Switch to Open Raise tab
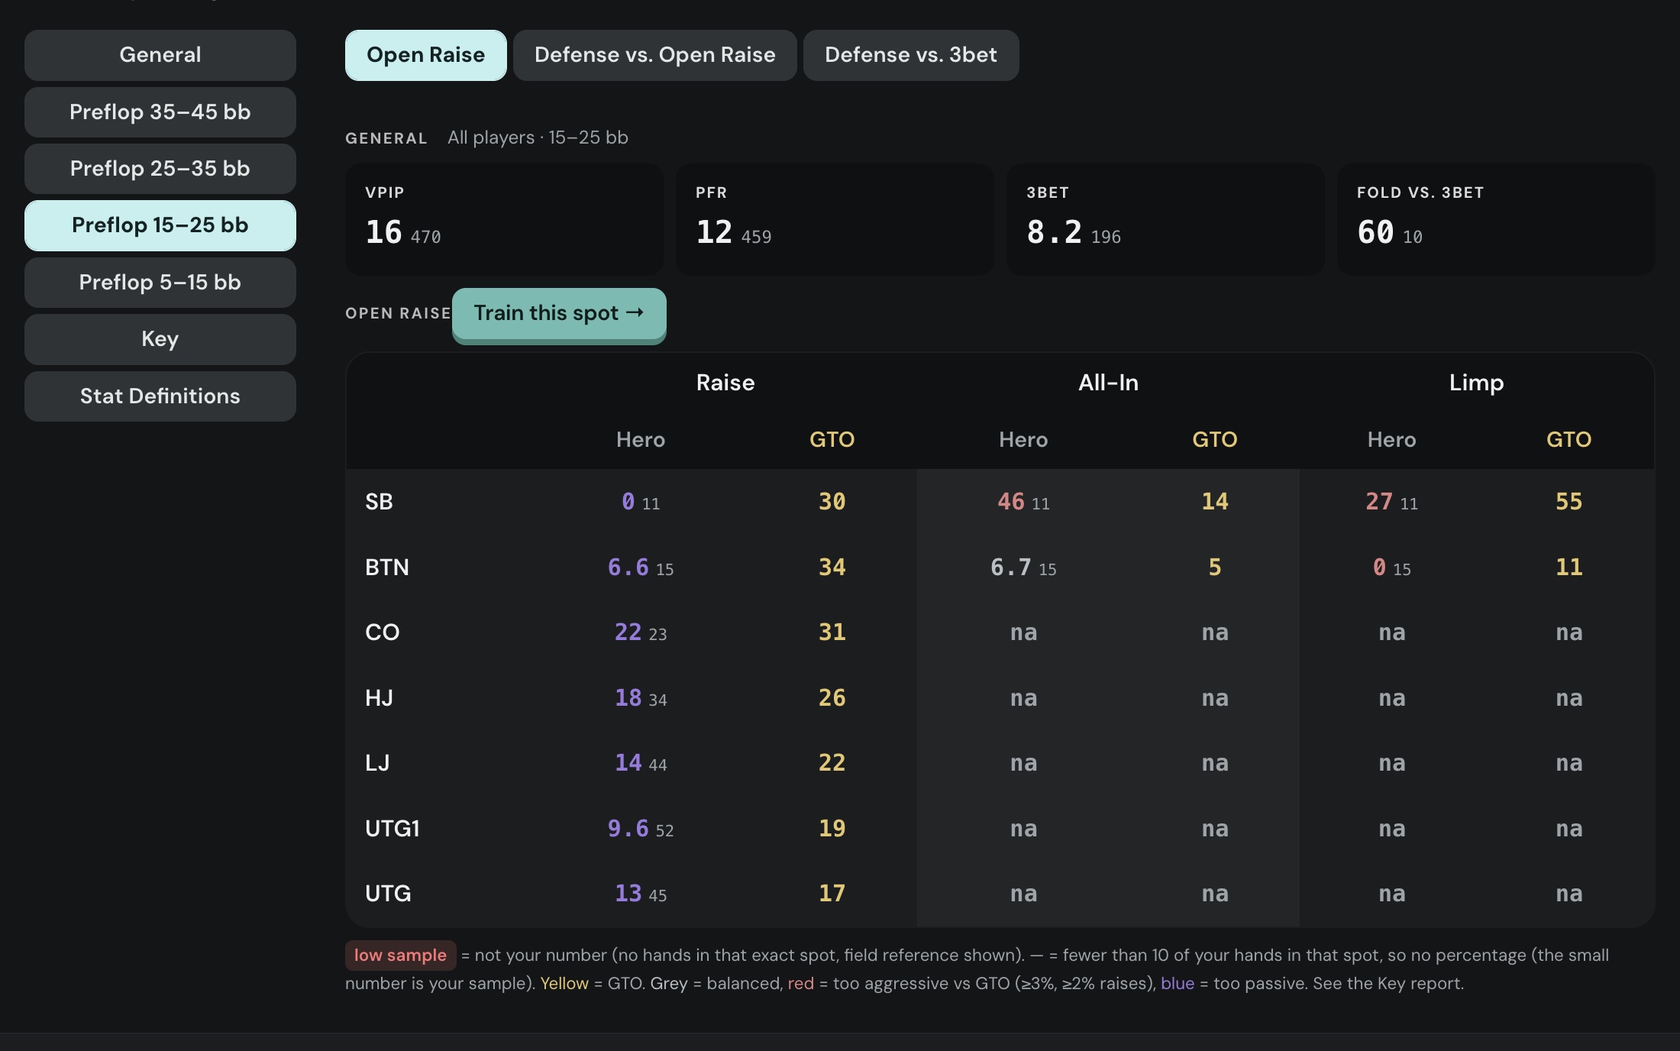 click(x=425, y=55)
